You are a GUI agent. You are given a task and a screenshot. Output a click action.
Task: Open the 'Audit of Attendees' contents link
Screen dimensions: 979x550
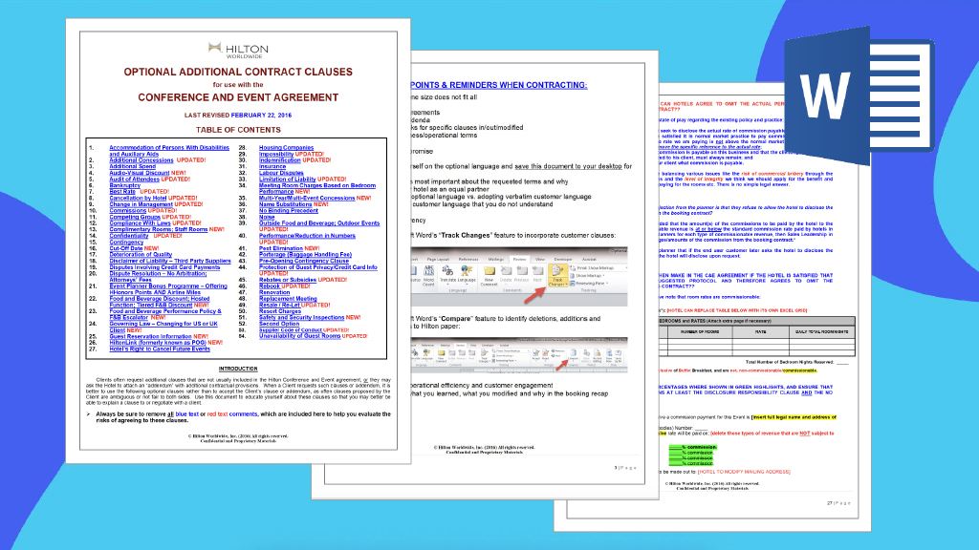134,179
